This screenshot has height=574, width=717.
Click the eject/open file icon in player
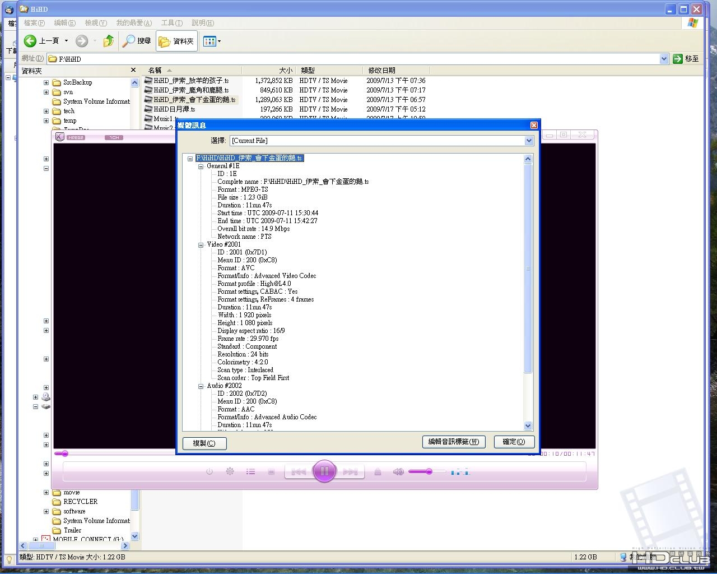point(378,472)
